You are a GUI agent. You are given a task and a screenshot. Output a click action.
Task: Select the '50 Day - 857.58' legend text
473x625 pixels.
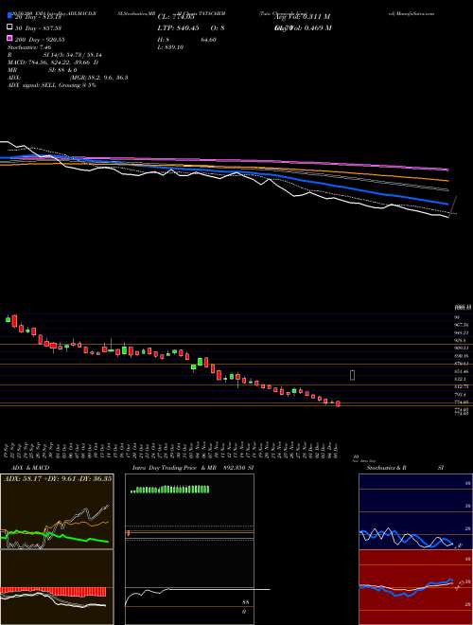pos(40,27)
